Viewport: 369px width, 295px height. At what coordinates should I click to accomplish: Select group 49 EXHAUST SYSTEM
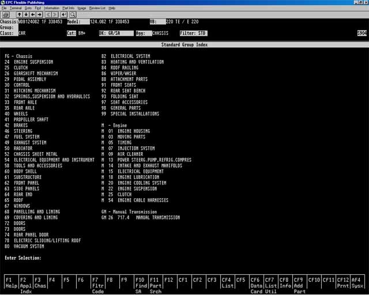point(25,142)
